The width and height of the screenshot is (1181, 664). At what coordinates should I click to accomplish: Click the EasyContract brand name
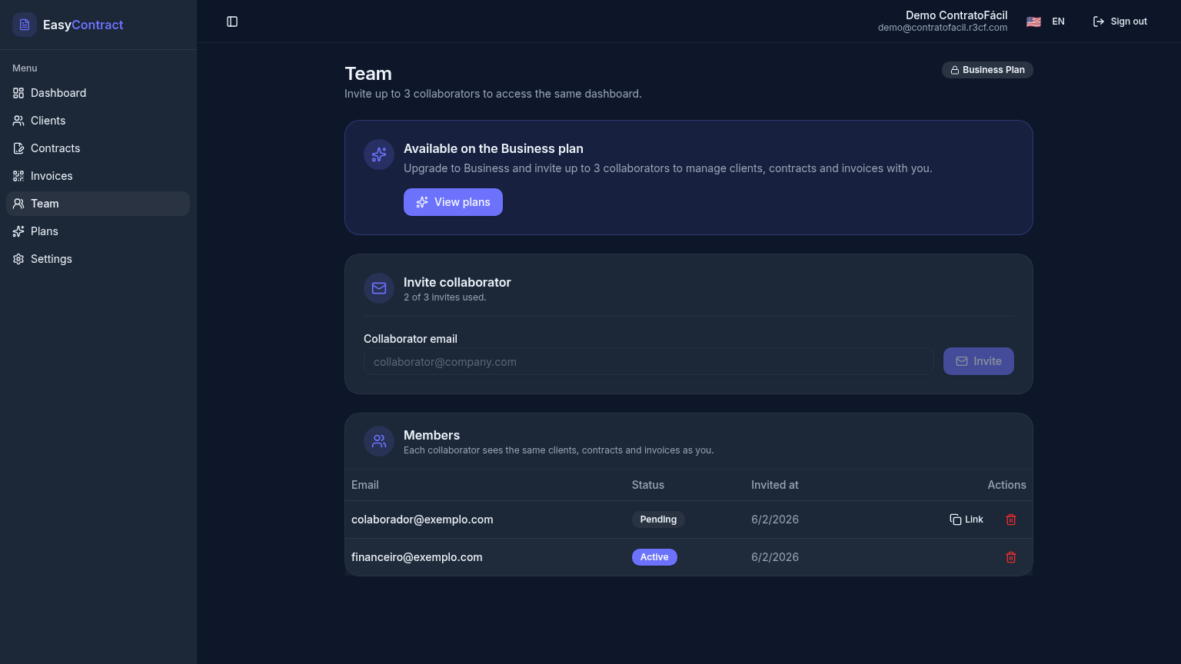(83, 25)
